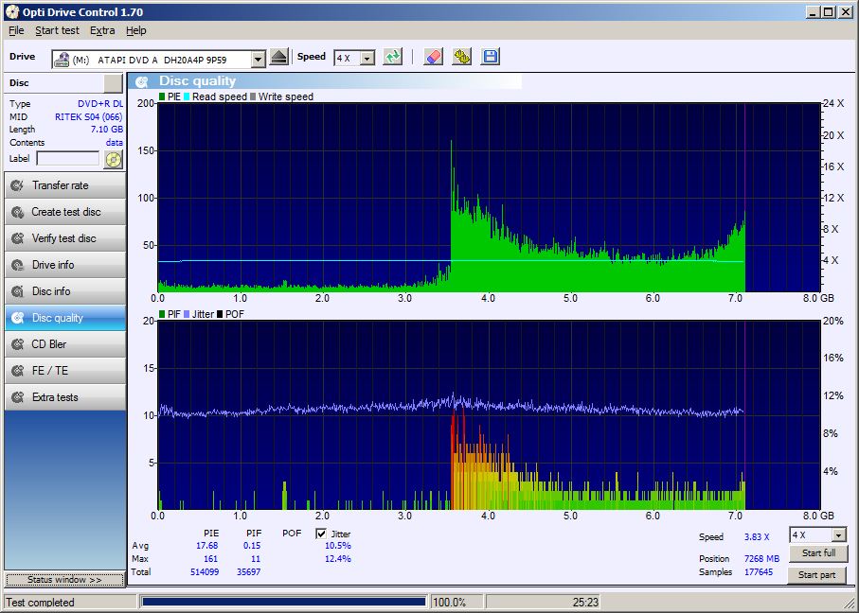Click the Transfer rate sidebar icon
Viewport: 859px width, 613px height.
pyautogui.click(x=18, y=185)
